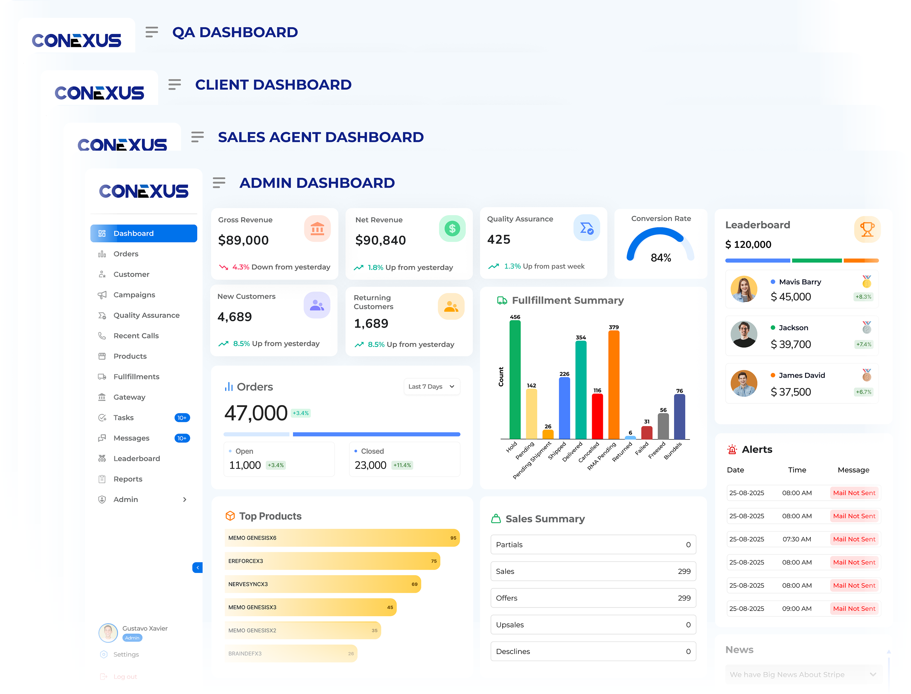Select the Customer icon in the sidebar

click(x=102, y=274)
